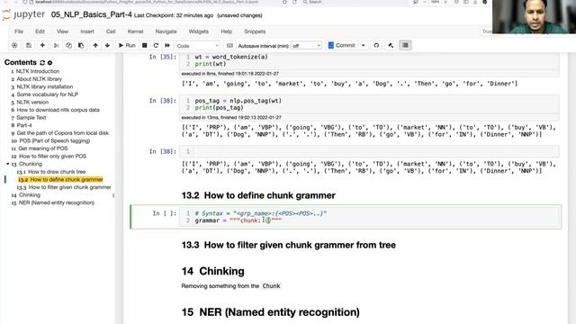Click the 15 NER heading in notebook
The width and height of the screenshot is (576, 324).
[x=270, y=312]
